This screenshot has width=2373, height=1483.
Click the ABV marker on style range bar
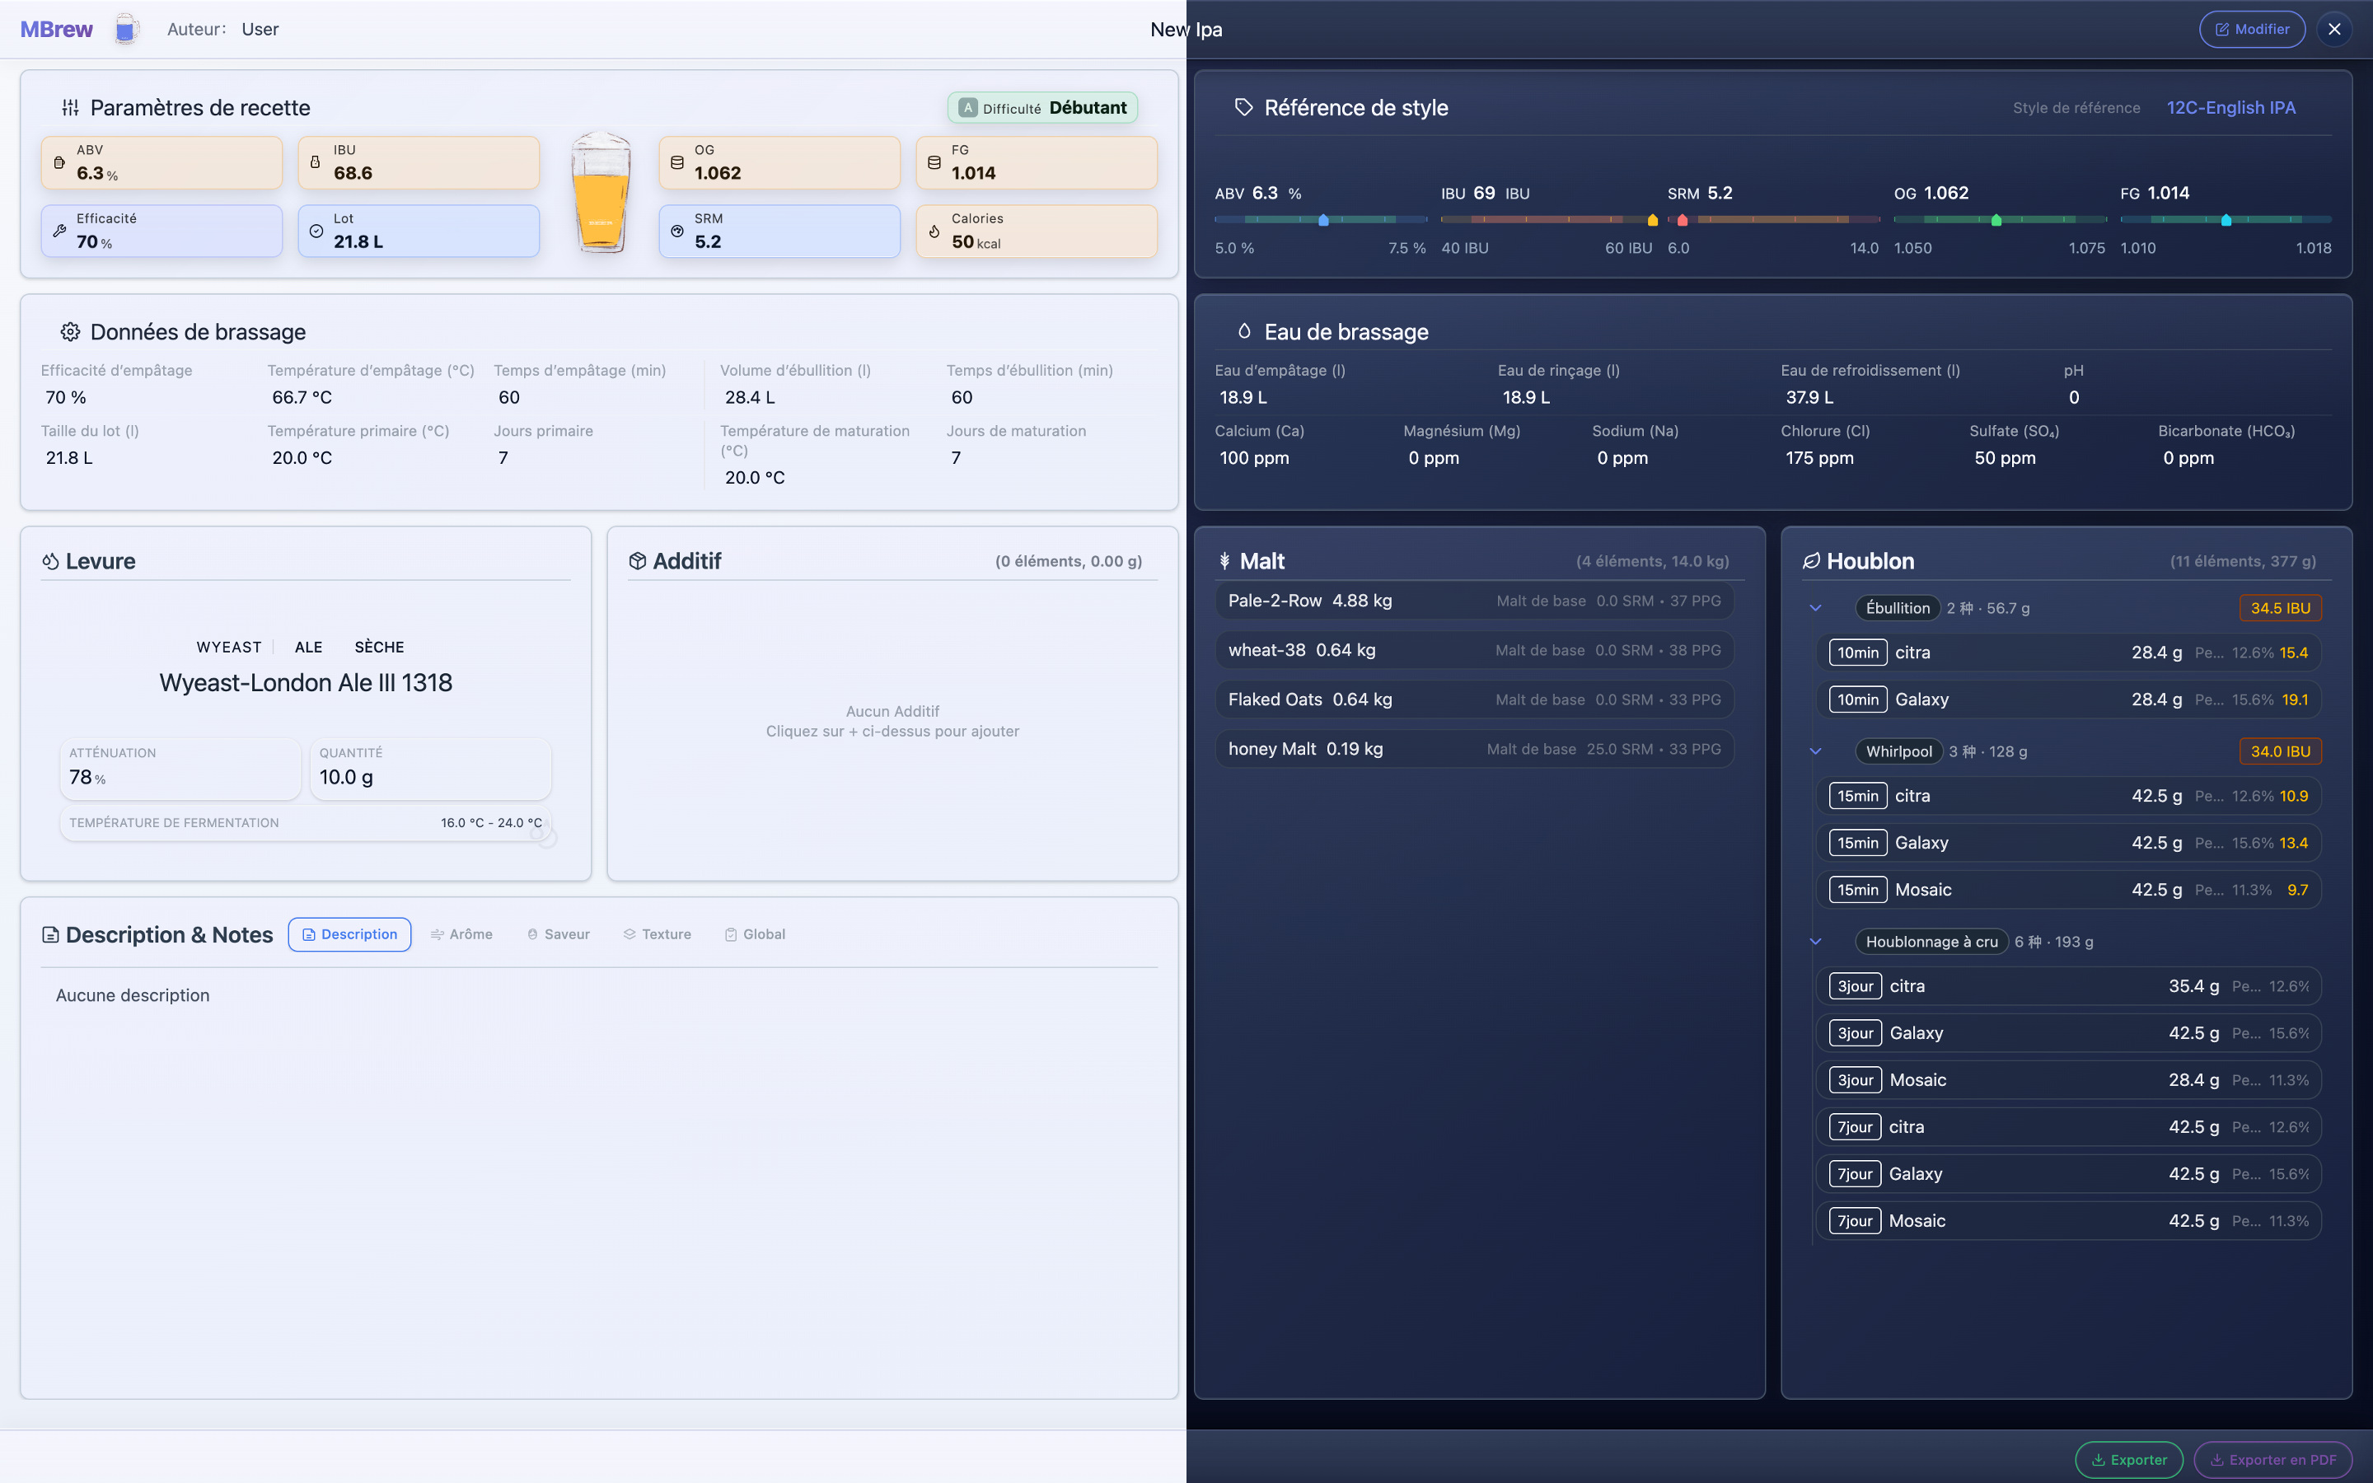(x=1322, y=220)
